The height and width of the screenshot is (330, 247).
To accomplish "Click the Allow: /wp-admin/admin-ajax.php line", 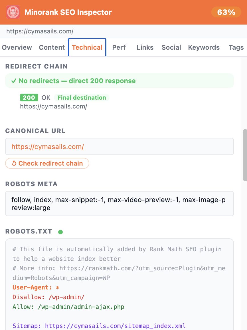I will [68, 307].
